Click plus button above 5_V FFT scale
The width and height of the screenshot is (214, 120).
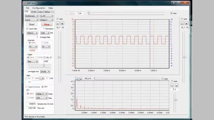[x=177, y=85]
